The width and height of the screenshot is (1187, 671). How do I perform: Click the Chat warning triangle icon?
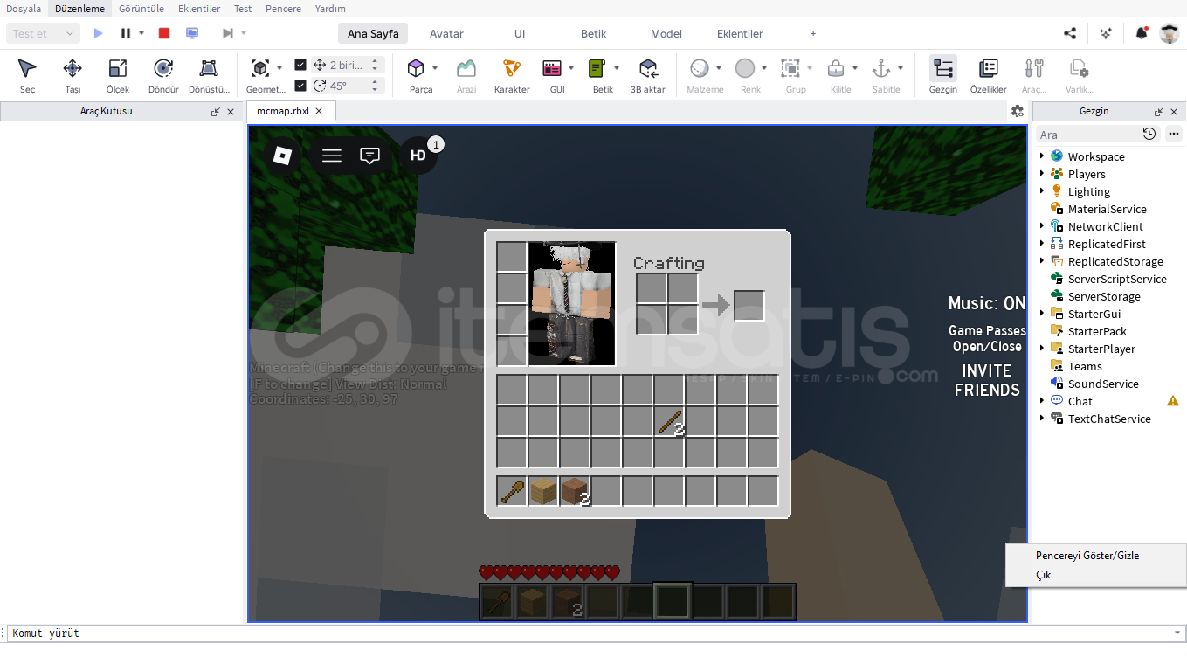tap(1173, 401)
